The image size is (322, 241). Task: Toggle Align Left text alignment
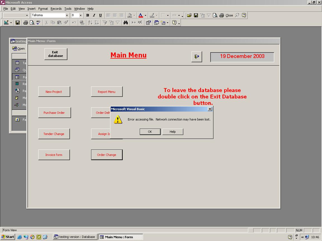click(x=108, y=15)
